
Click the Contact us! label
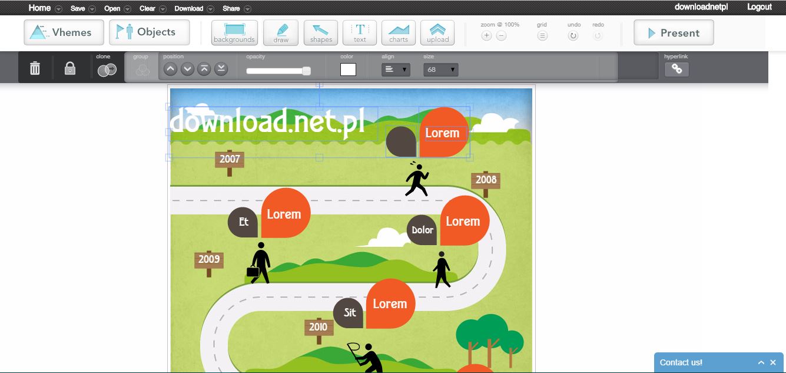click(681, 362)
